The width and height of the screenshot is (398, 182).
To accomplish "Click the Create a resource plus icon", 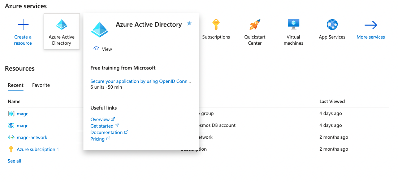I will tap(23, 25).
